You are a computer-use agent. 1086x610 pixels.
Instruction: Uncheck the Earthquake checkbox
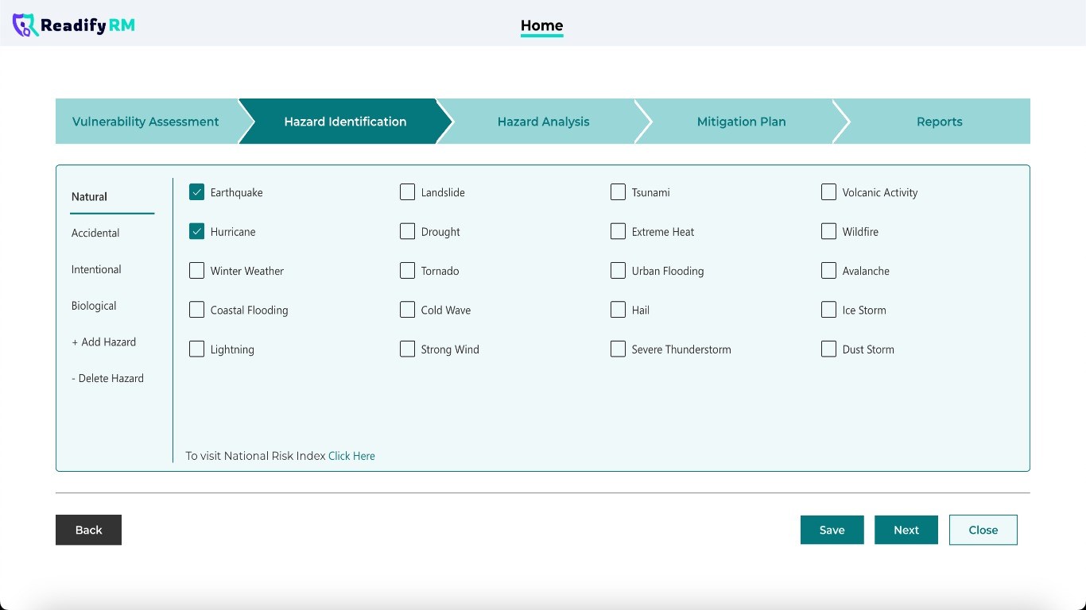pyautogui.click(x=197, y=192)
